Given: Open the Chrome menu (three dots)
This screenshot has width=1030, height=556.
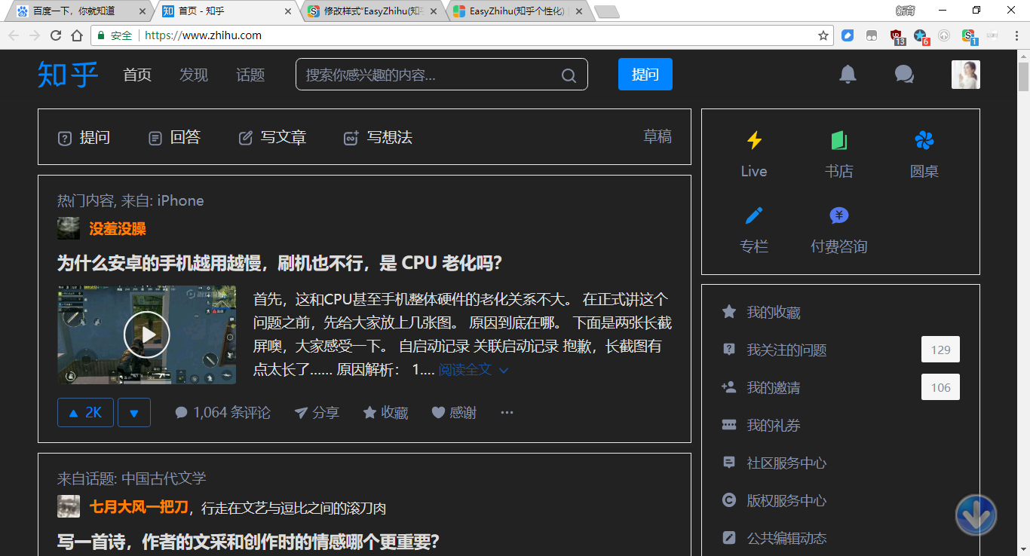Looking at the screenshot, I should (x=1016, y=35).
